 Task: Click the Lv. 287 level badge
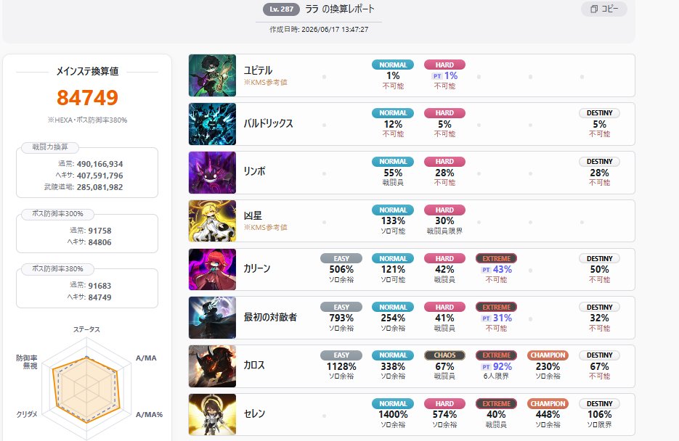pos(281,9)
